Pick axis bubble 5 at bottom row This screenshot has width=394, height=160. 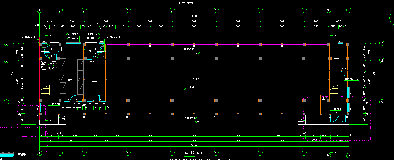tap(172, 153)
